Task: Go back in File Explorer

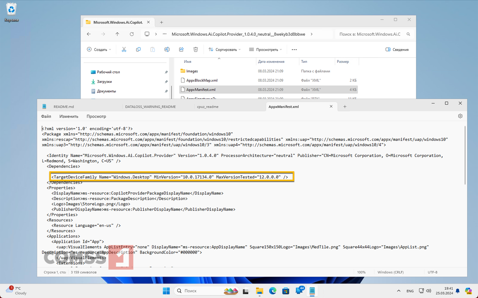Action: click(89, 34)
